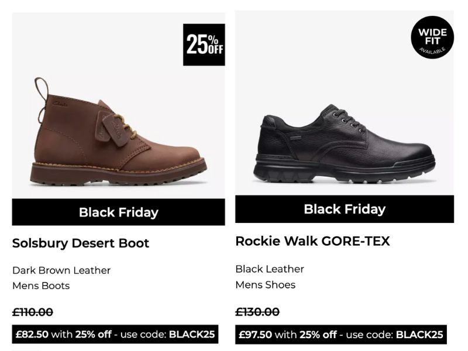Click the Black Friday banner under the black shoe

pyautogui.click(x=345, y=209)
